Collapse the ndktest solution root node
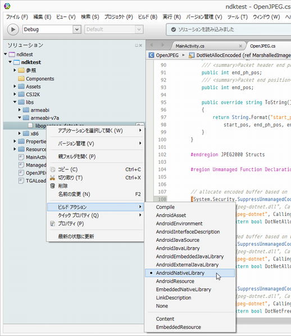The width and height of the screenshot is (291, 336). tap(6, 54)
